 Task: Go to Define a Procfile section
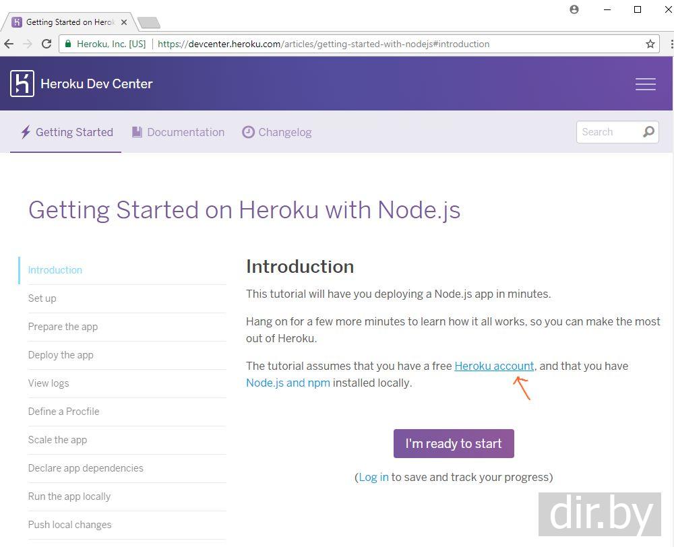click(x=63, y=412)
